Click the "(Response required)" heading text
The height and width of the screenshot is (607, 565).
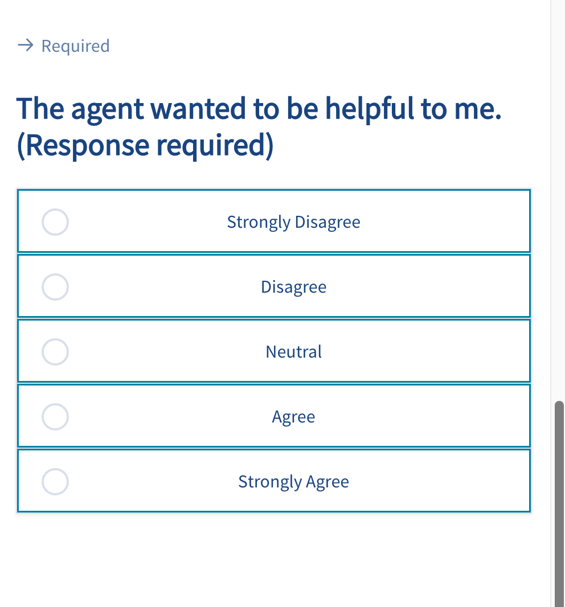145,146
